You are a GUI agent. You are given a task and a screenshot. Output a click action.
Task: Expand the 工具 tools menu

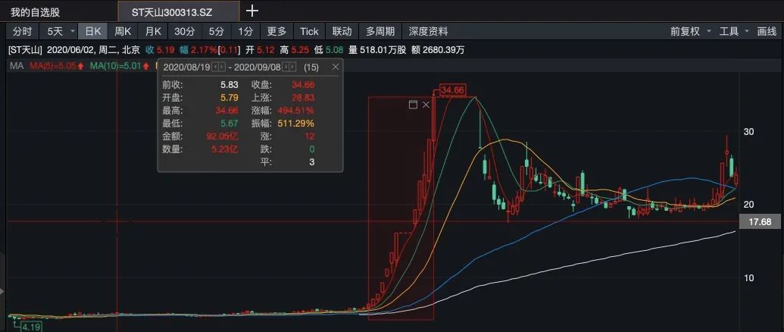[734, 32]
